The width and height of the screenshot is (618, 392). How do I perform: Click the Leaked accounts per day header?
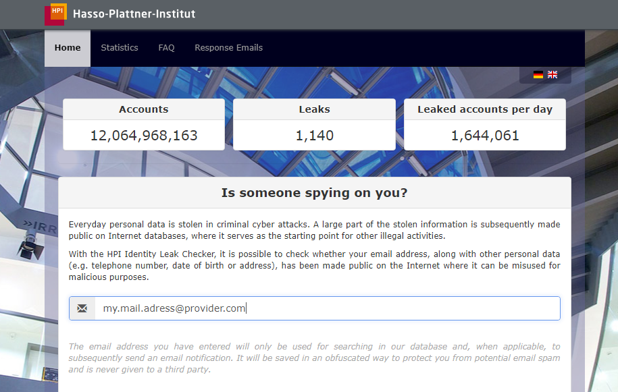point(484,109)
